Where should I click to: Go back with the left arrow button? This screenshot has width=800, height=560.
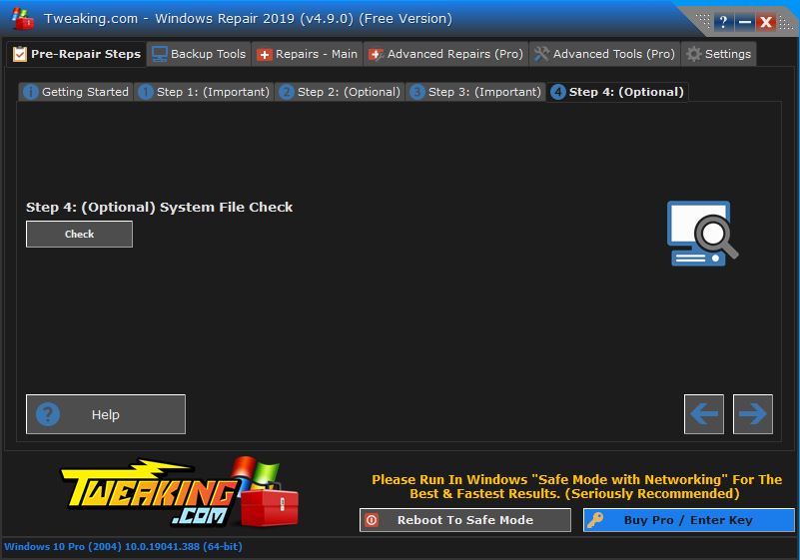click(x=703, y=413)
